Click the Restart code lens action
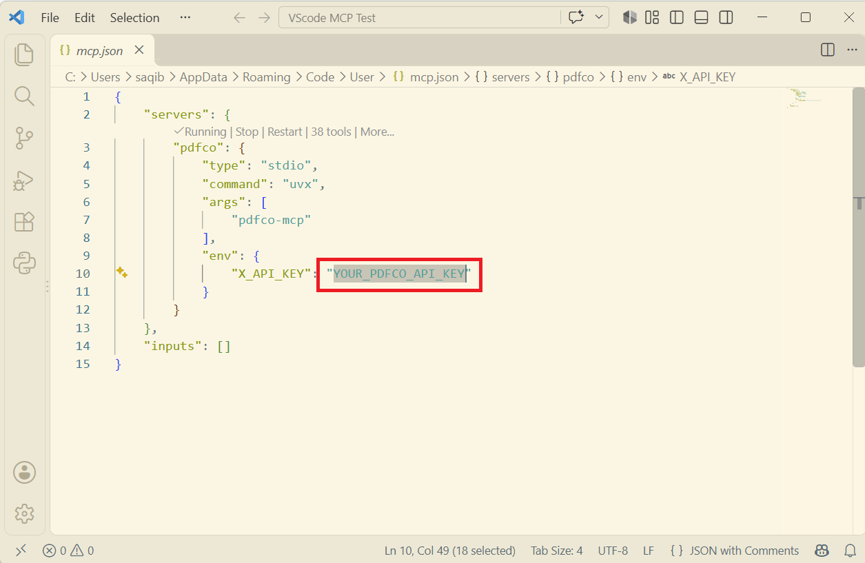 click(285, 132)
